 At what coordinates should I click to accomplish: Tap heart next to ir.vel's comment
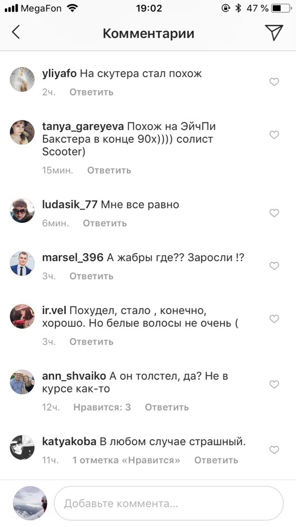(275, 318)
